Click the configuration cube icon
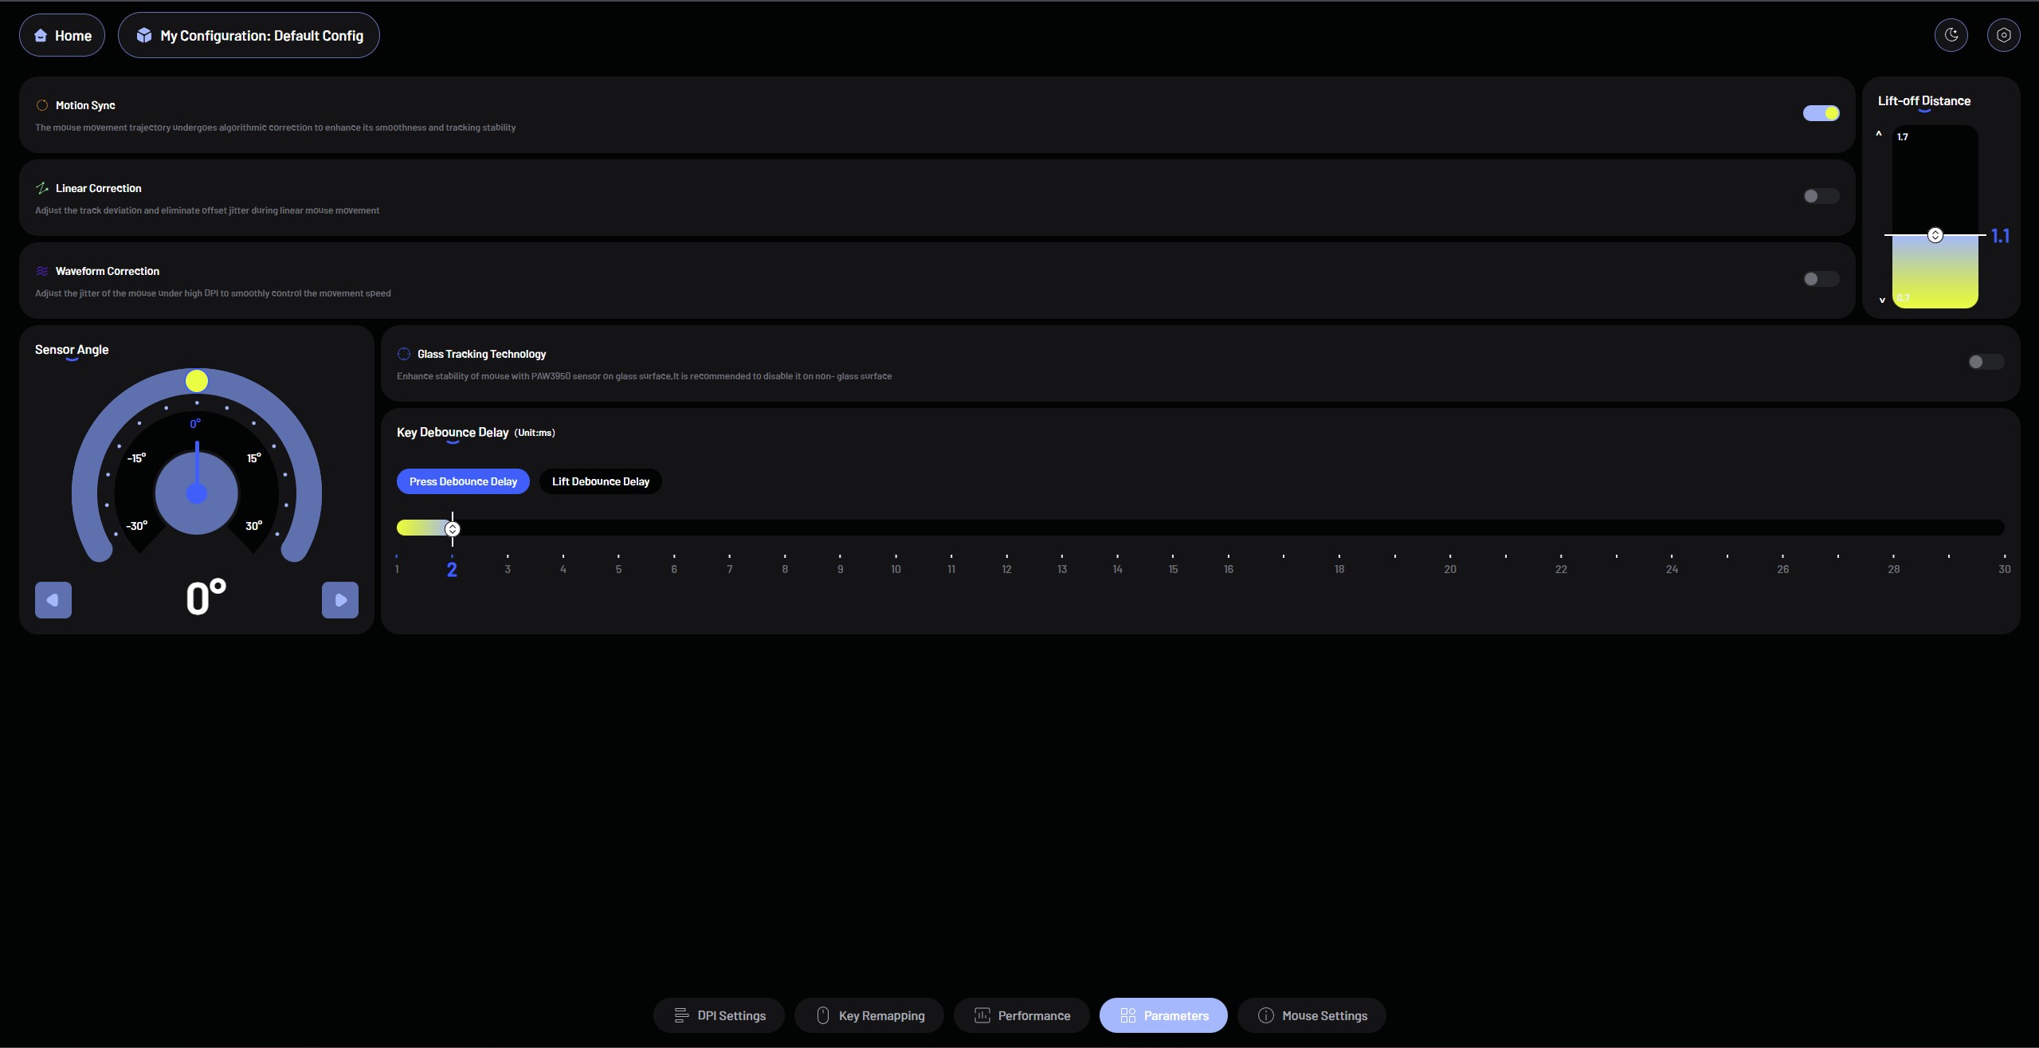 tap(143, 36)
